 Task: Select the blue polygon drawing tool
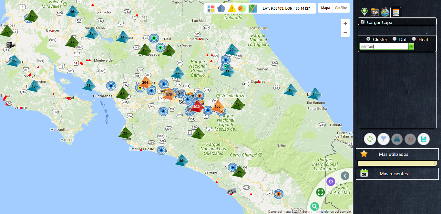(x=221, y=8)
